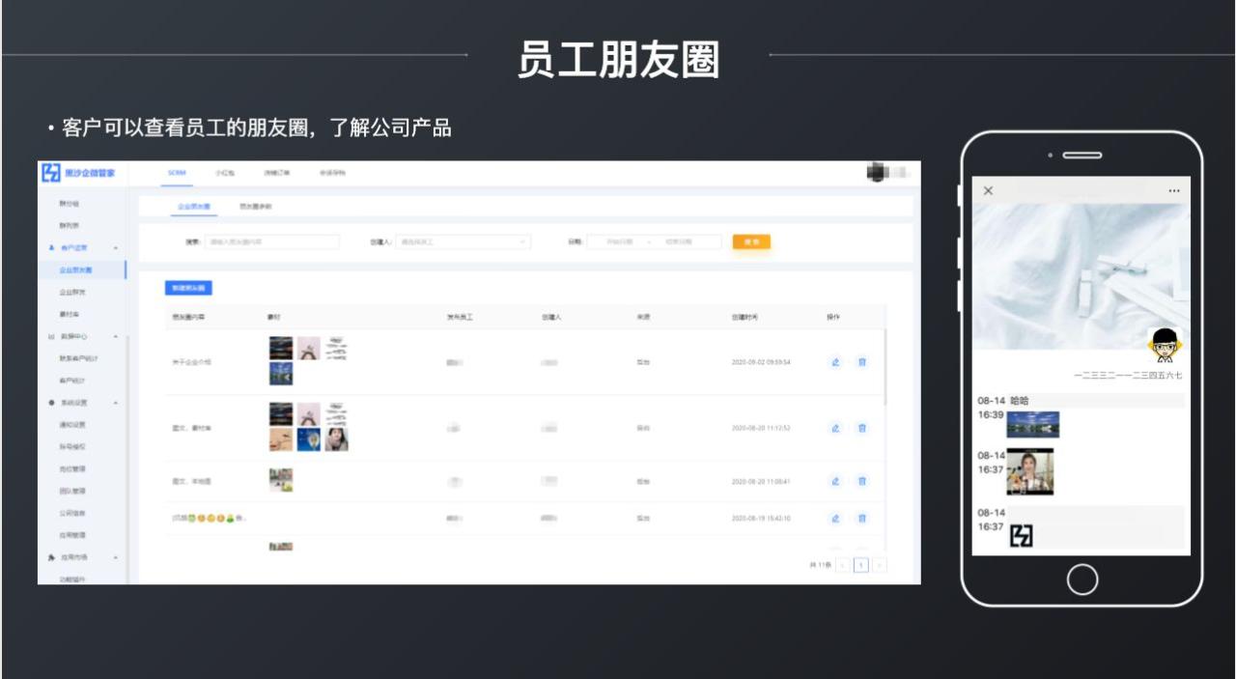Click the blue logo icon in top-left header
Viewport: 1236px width, 679px height.
coord(51,173)
